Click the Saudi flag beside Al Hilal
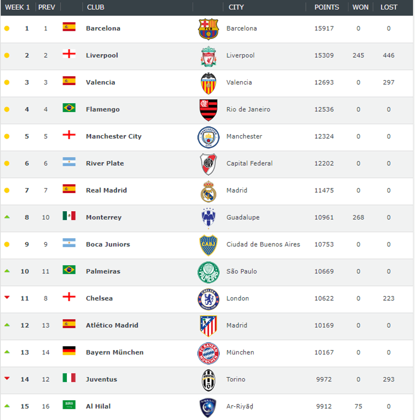Viewport: 415px width, 420px height. click(69, 405)
